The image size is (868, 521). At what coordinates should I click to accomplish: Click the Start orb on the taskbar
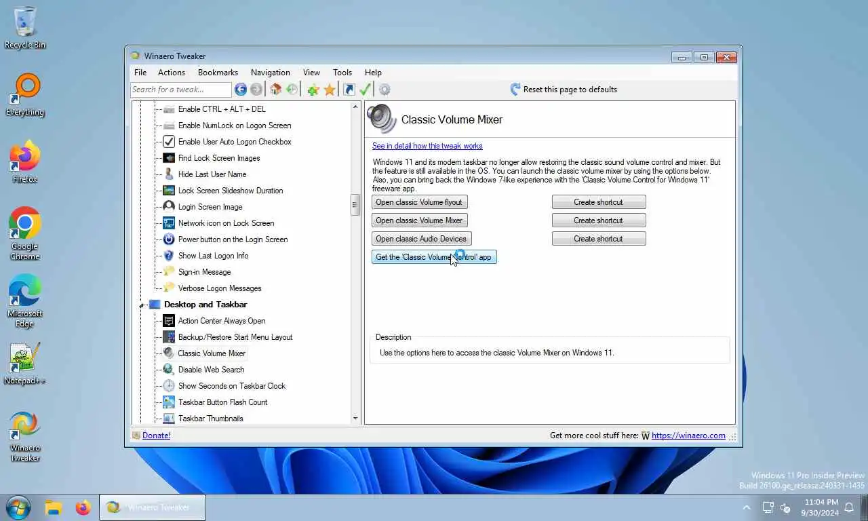(18, 507)
